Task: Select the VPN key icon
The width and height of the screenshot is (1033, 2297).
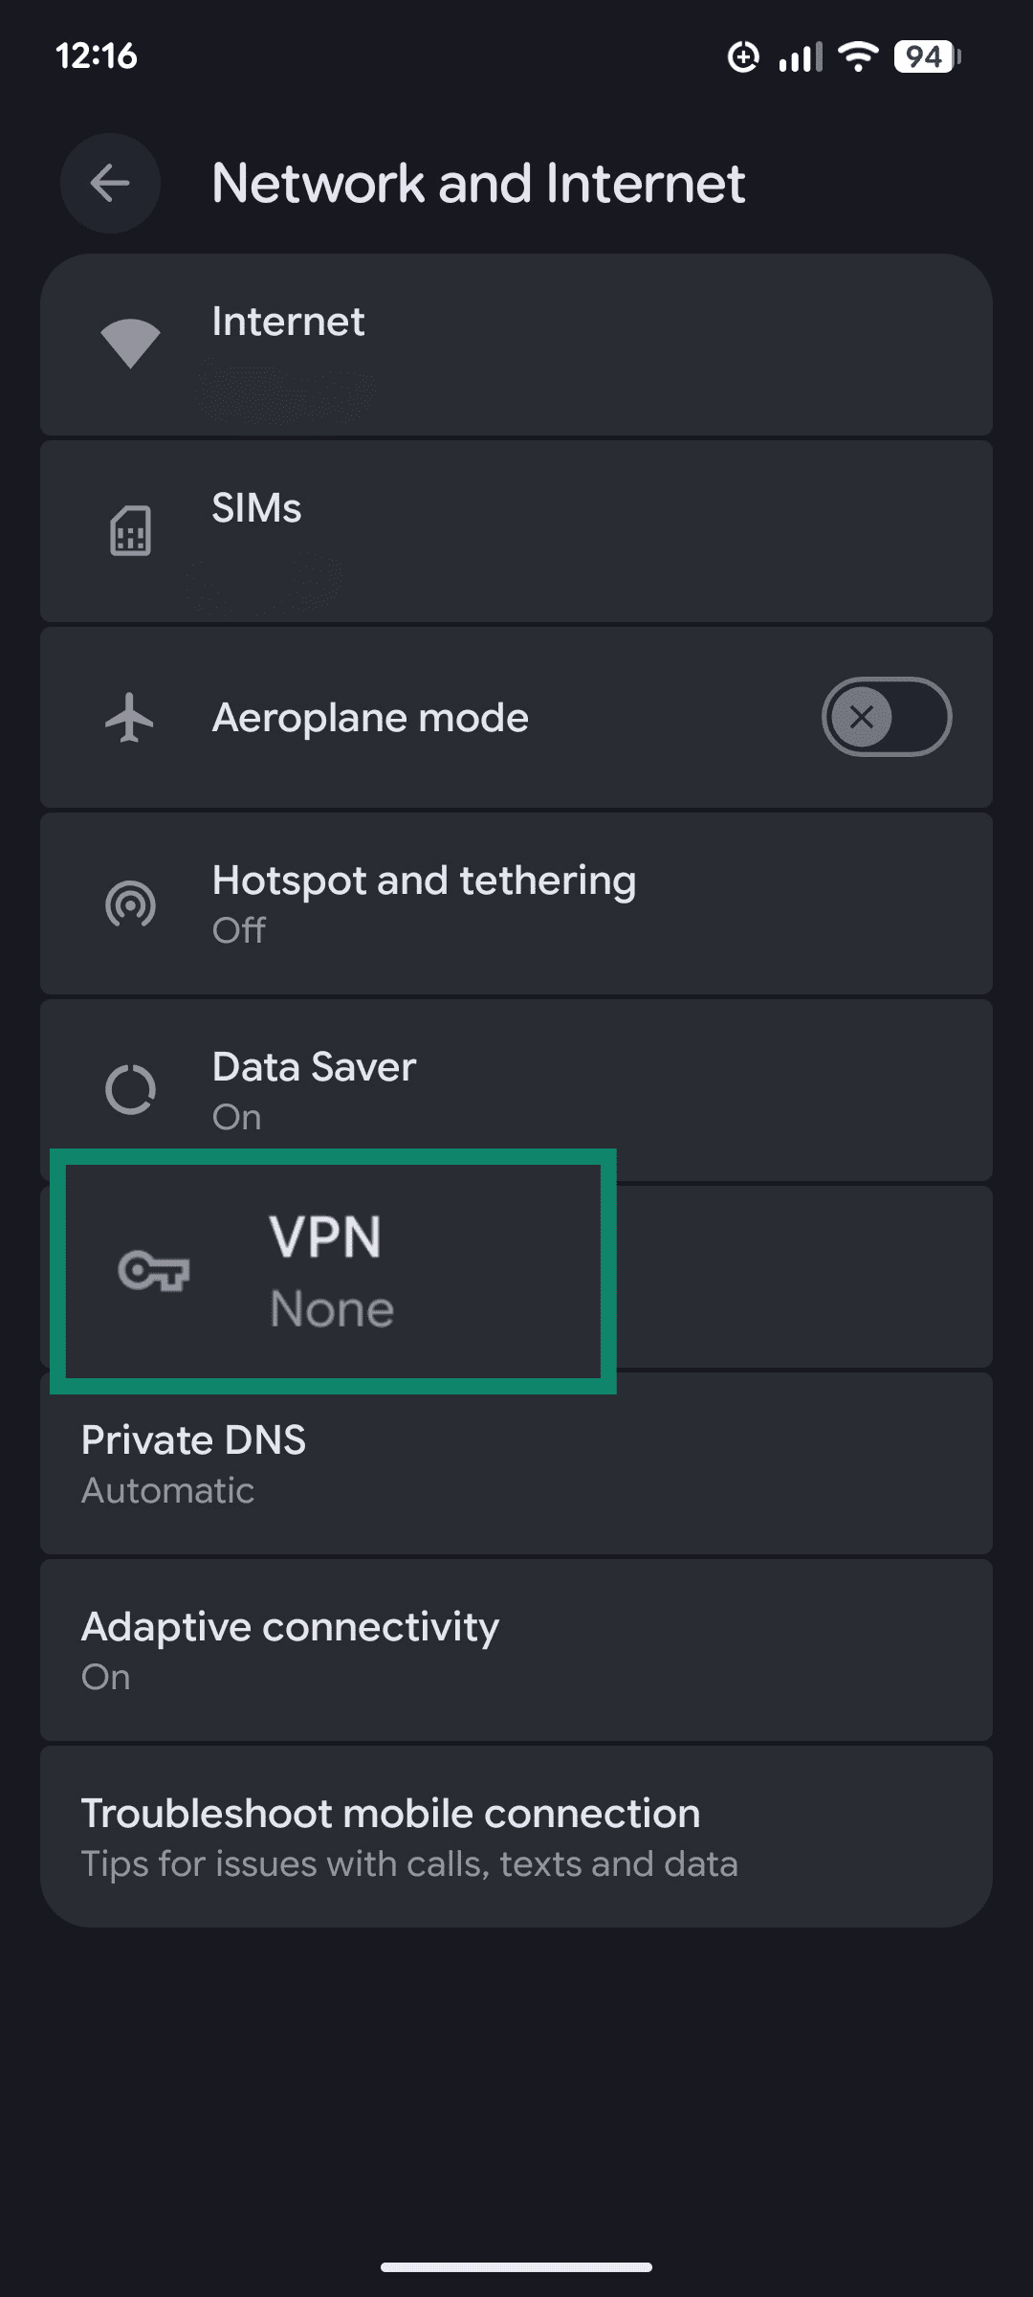Action: [153, 1273]
